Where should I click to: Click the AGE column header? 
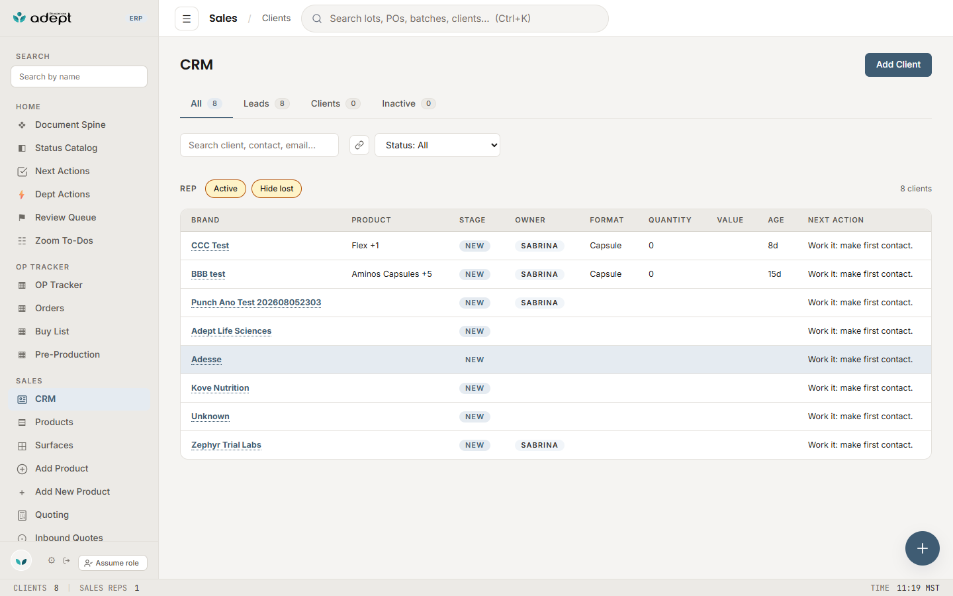(776, 220)
